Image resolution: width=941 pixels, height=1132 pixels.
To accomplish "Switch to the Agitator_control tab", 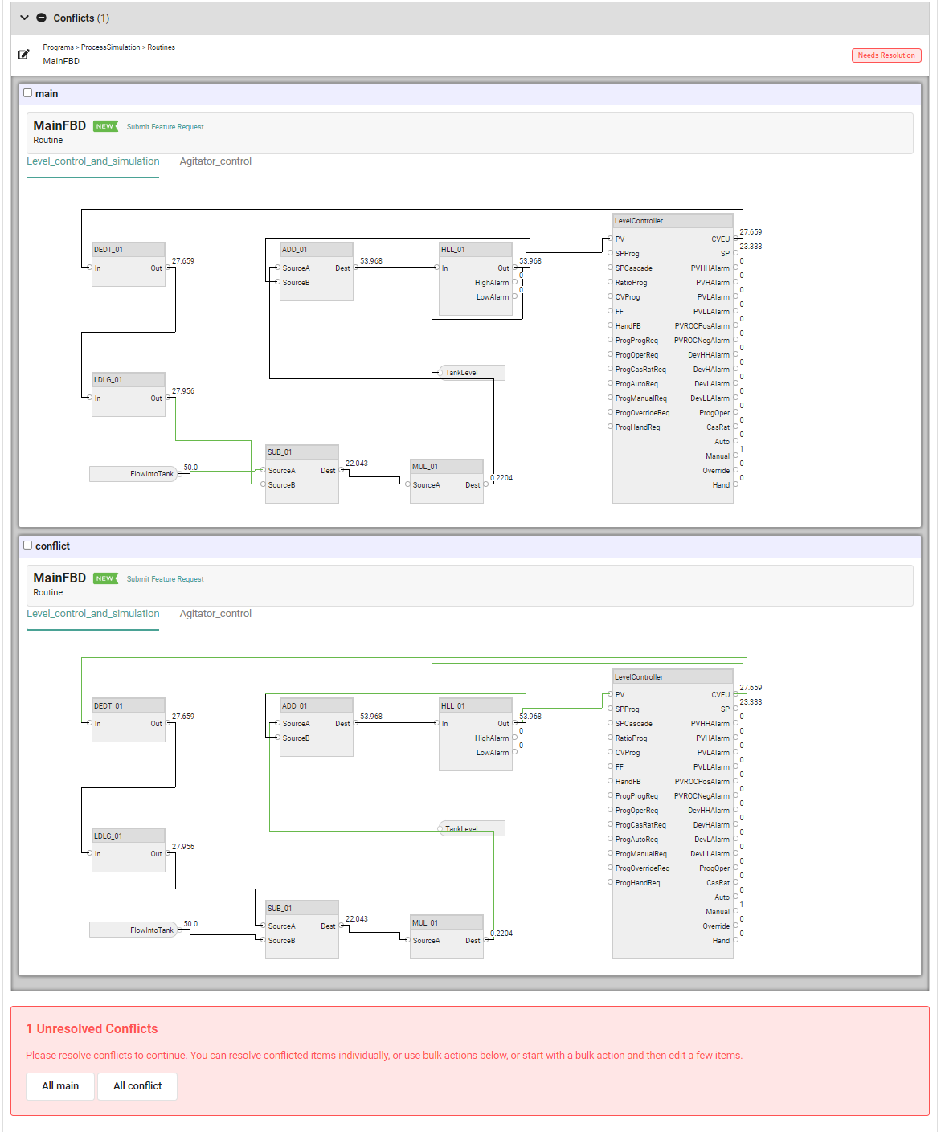I will point(215,161).
